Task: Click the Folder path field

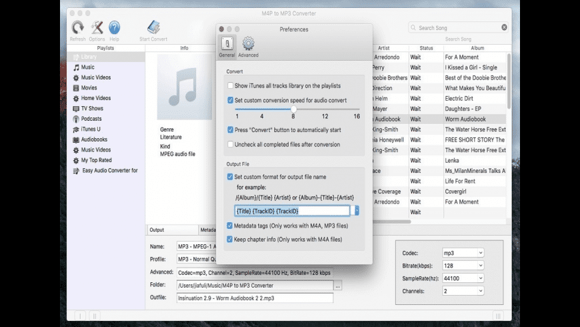Action: [x=255, y=286]
